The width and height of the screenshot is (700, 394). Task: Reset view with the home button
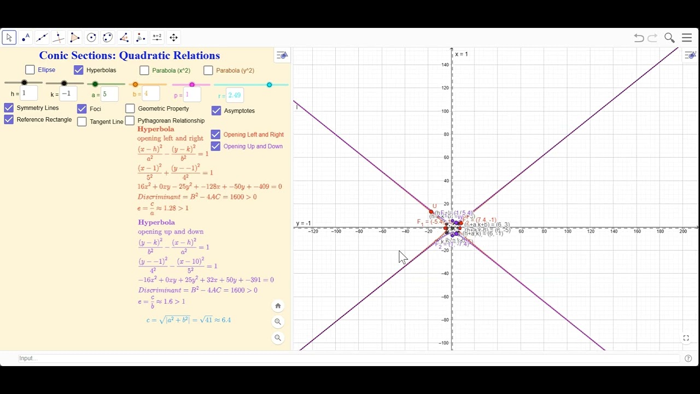pyautogui.click(x=278, y=306)
